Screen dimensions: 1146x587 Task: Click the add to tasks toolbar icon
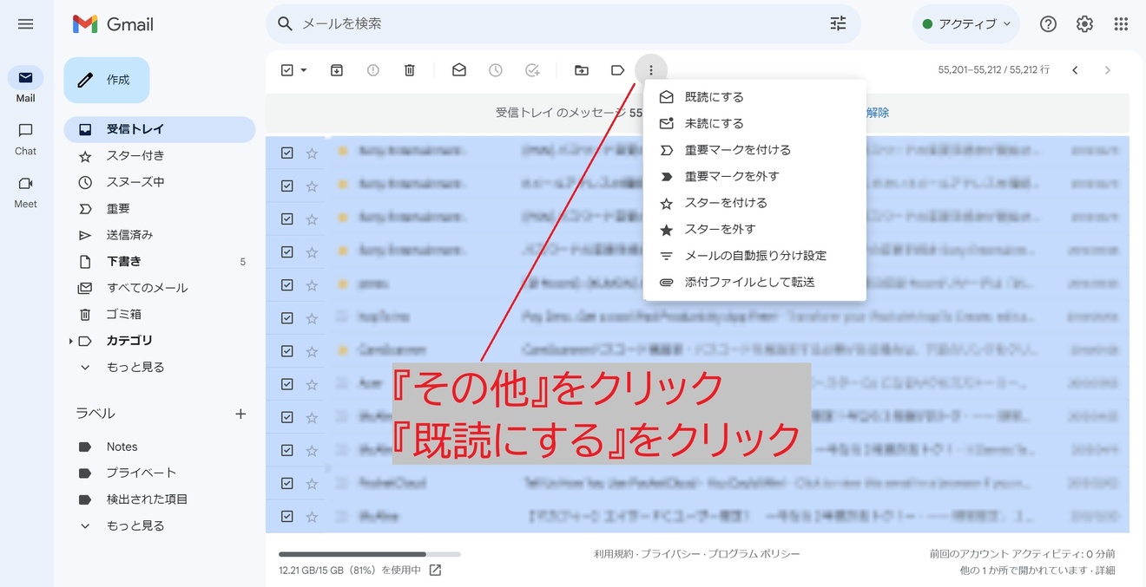532,70
